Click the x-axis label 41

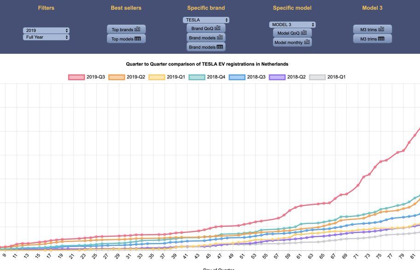point(185,256)
